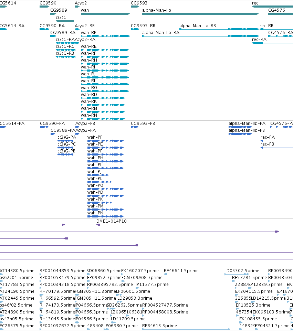The width and height of the screenshot is (293, 331).
Task: Click the CG4576 gene label
Action: pos(276,10)
